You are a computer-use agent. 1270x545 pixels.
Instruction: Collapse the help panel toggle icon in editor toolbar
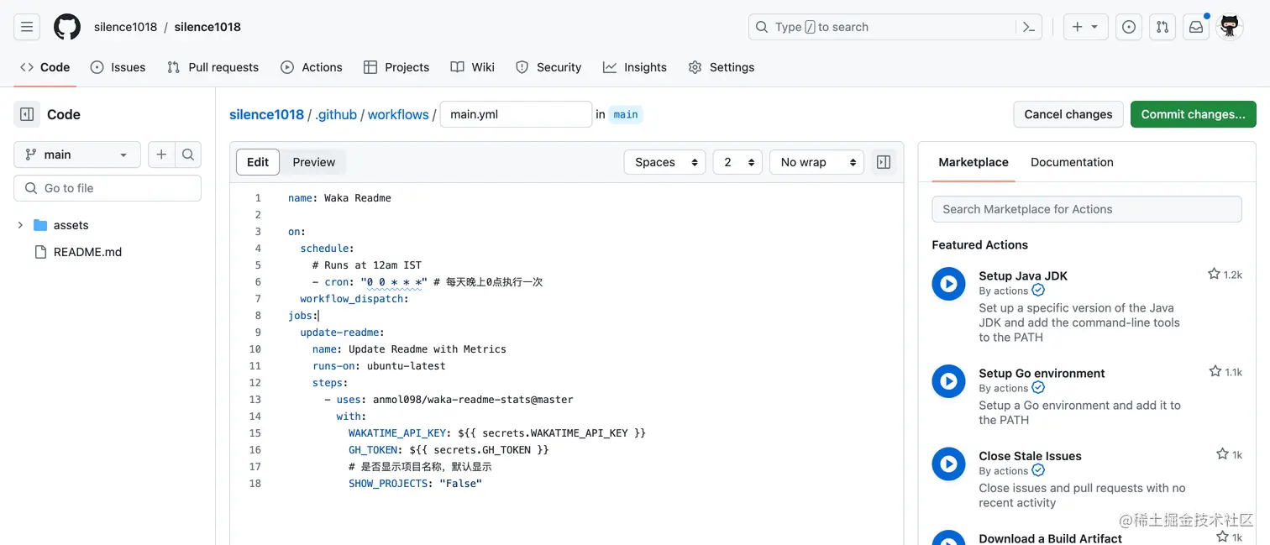(x=884, y=162)
